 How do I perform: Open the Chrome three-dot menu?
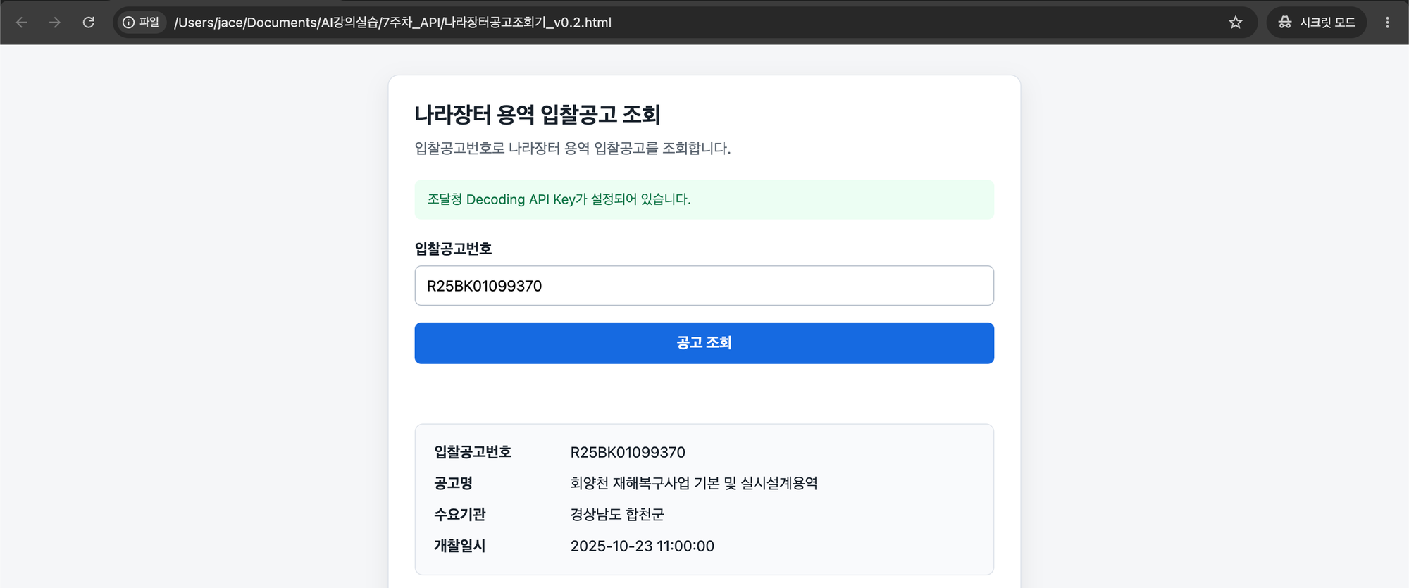pos(1387,23)
